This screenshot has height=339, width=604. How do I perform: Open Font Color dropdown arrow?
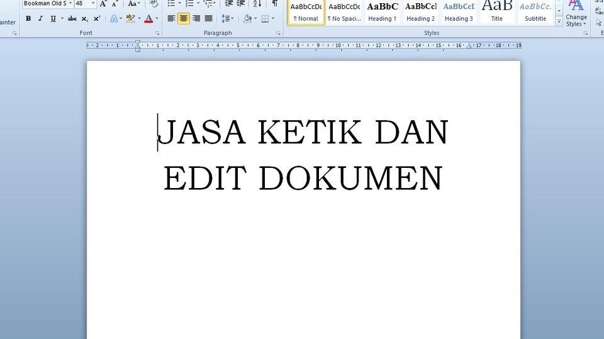click(157, 18)
